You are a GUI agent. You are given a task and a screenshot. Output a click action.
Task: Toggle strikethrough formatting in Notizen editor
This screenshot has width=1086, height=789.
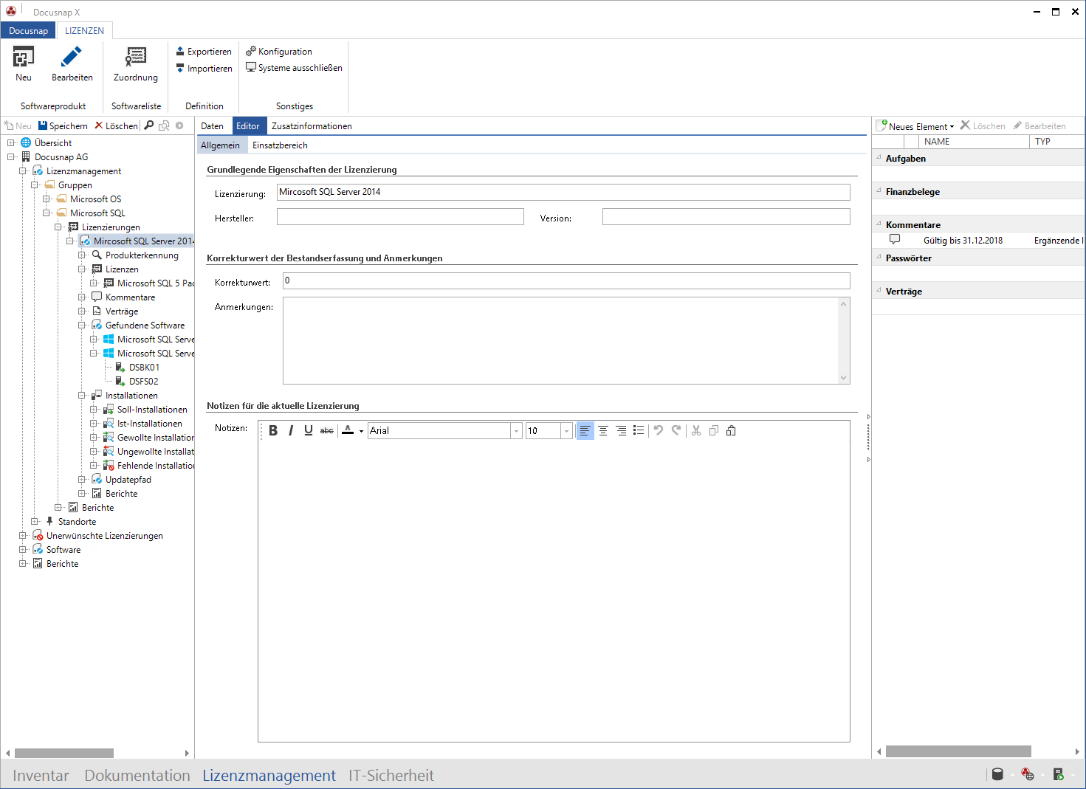(x=327, y=430)
